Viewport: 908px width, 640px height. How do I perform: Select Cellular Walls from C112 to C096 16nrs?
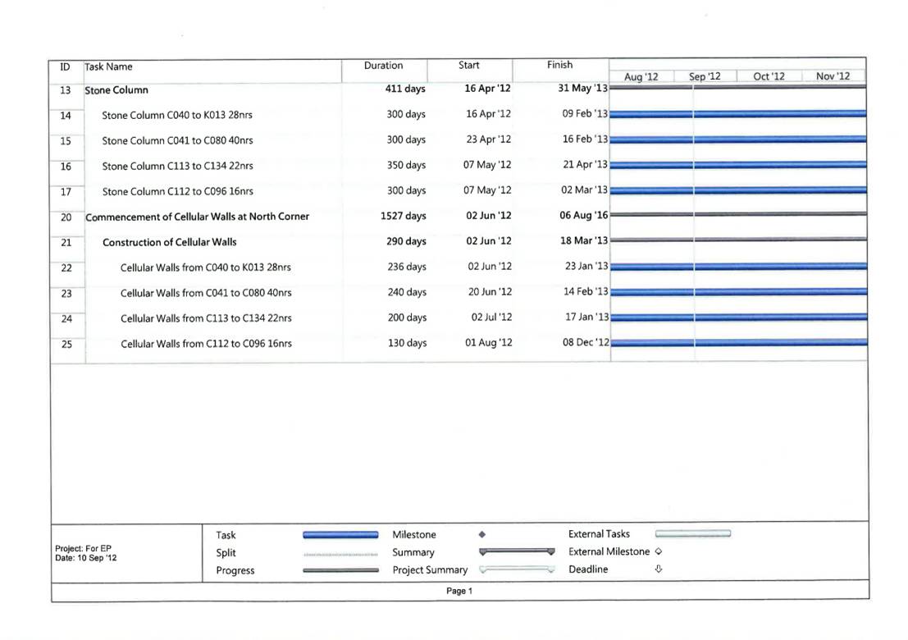click(x=206, y=344)
